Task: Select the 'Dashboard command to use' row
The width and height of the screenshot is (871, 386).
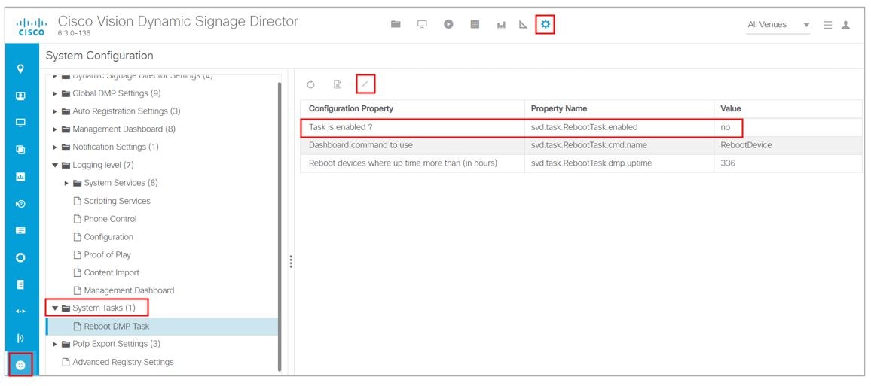Action: 581,145
